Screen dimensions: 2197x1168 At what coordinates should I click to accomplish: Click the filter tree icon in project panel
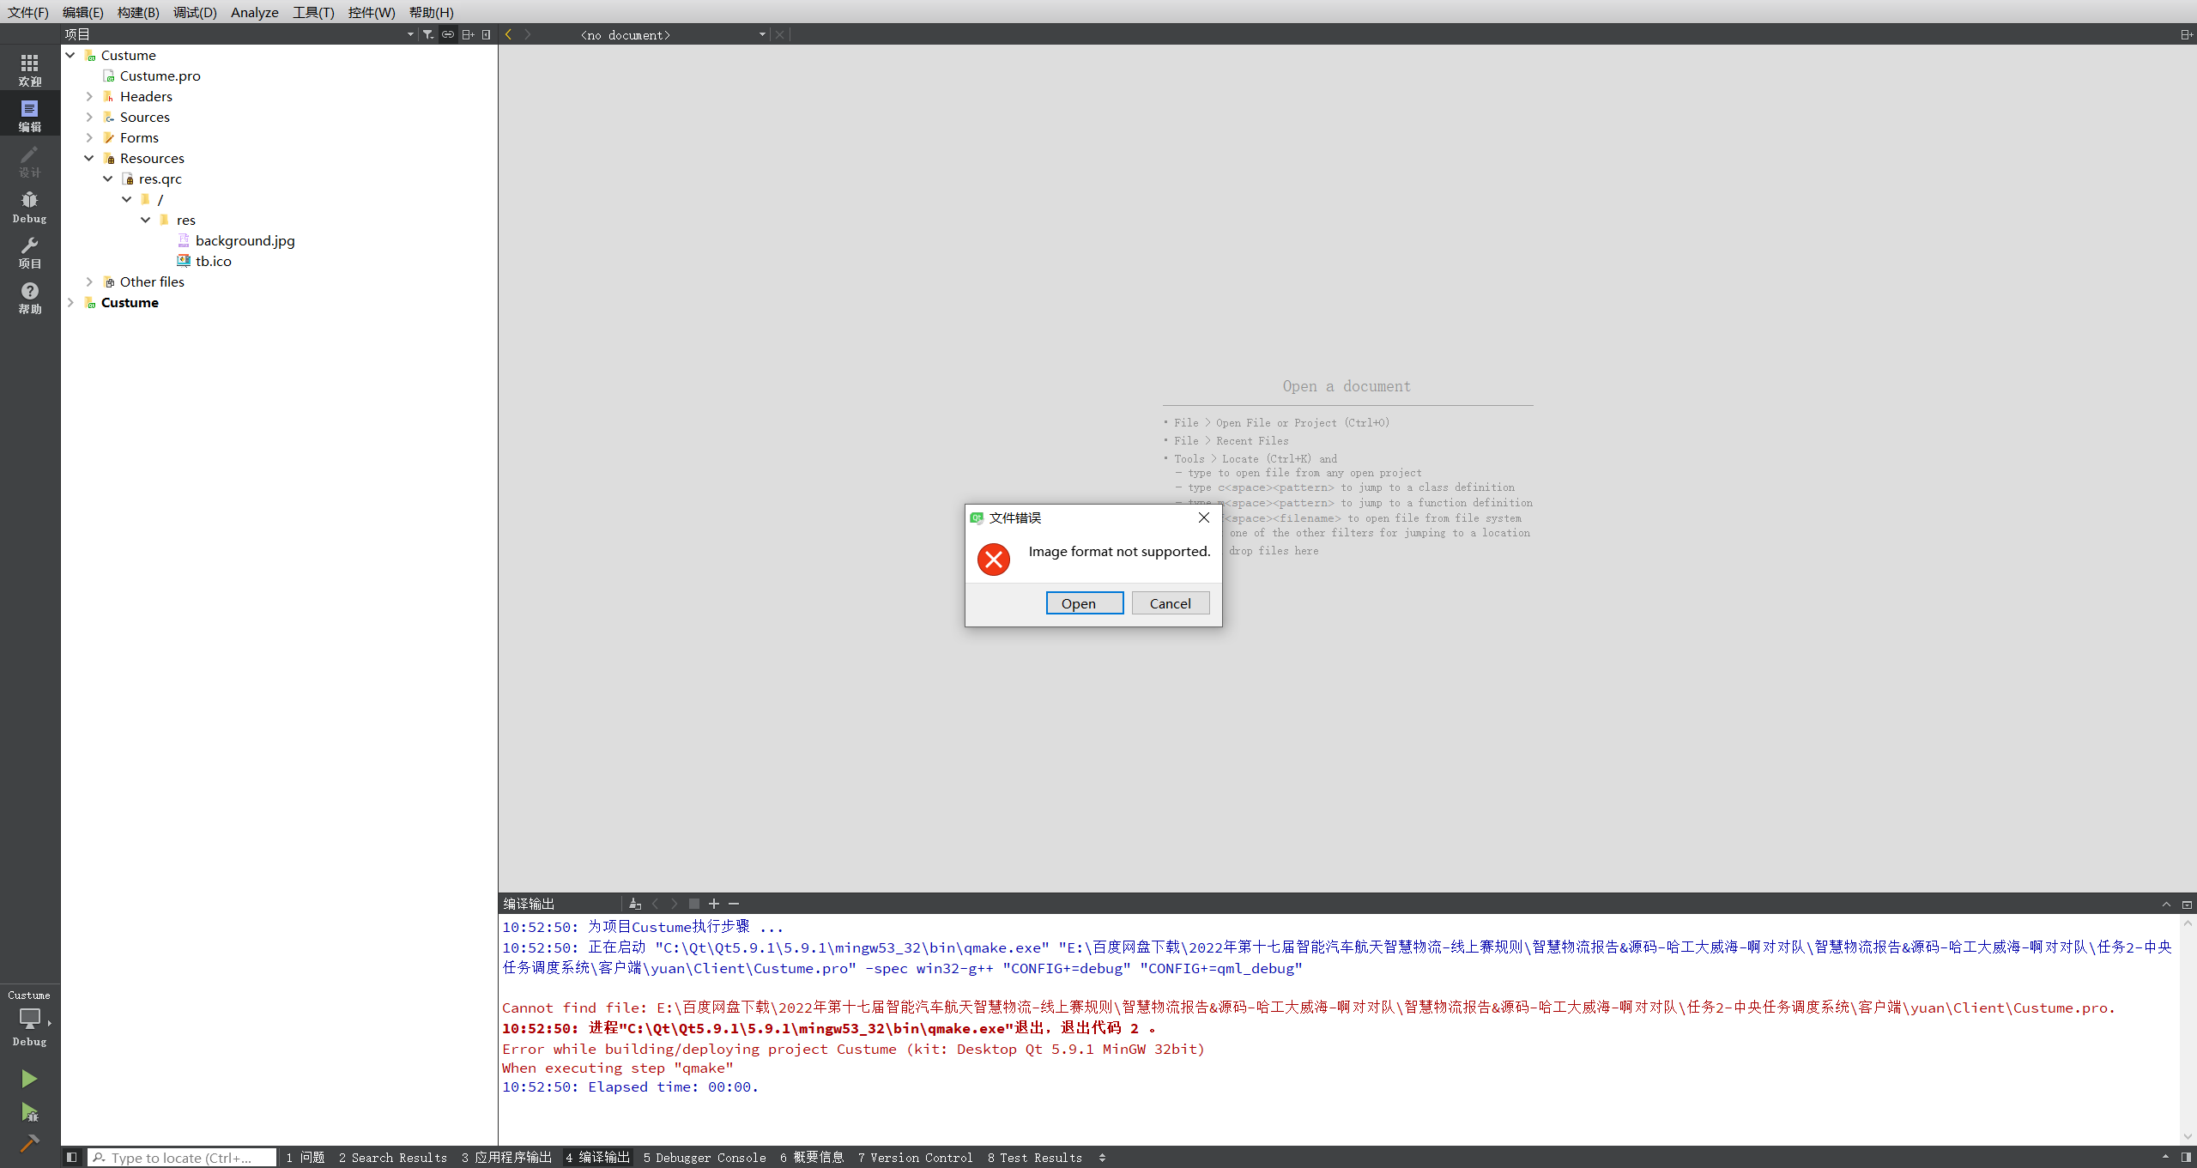coord(427,34)
